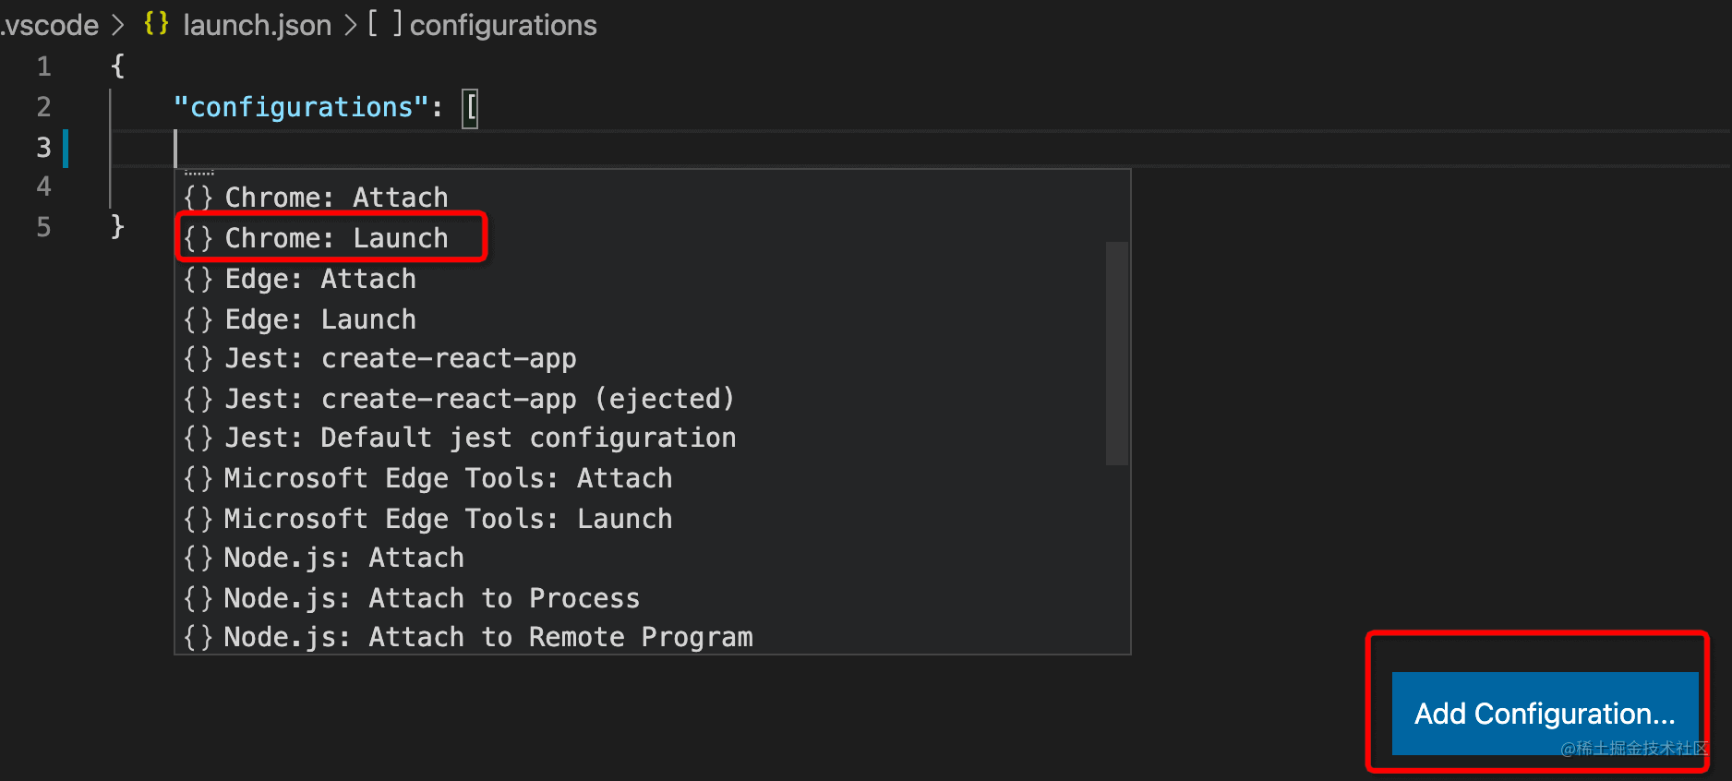Click the snippet icon beside Node.js: Attach
The image size is (1732, 781).
click(x=198, y=558)
